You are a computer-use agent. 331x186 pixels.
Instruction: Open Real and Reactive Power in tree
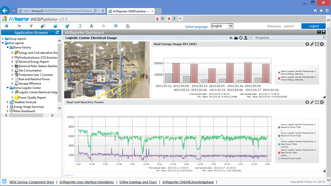click(x=34, y=79)
